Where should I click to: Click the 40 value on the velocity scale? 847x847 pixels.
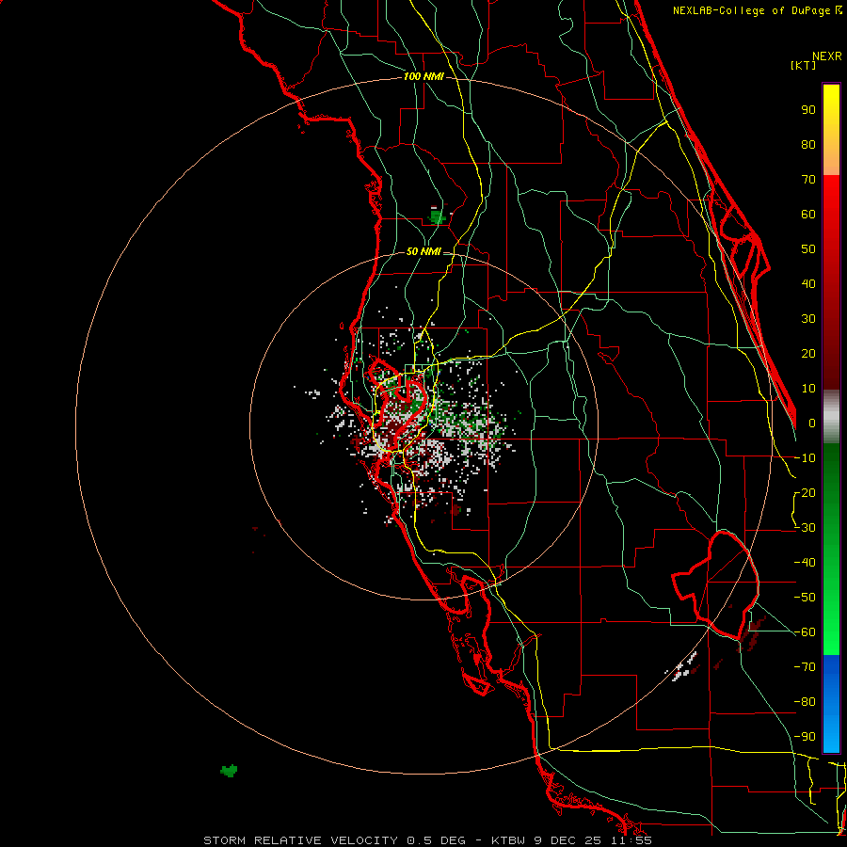[808, 284]
